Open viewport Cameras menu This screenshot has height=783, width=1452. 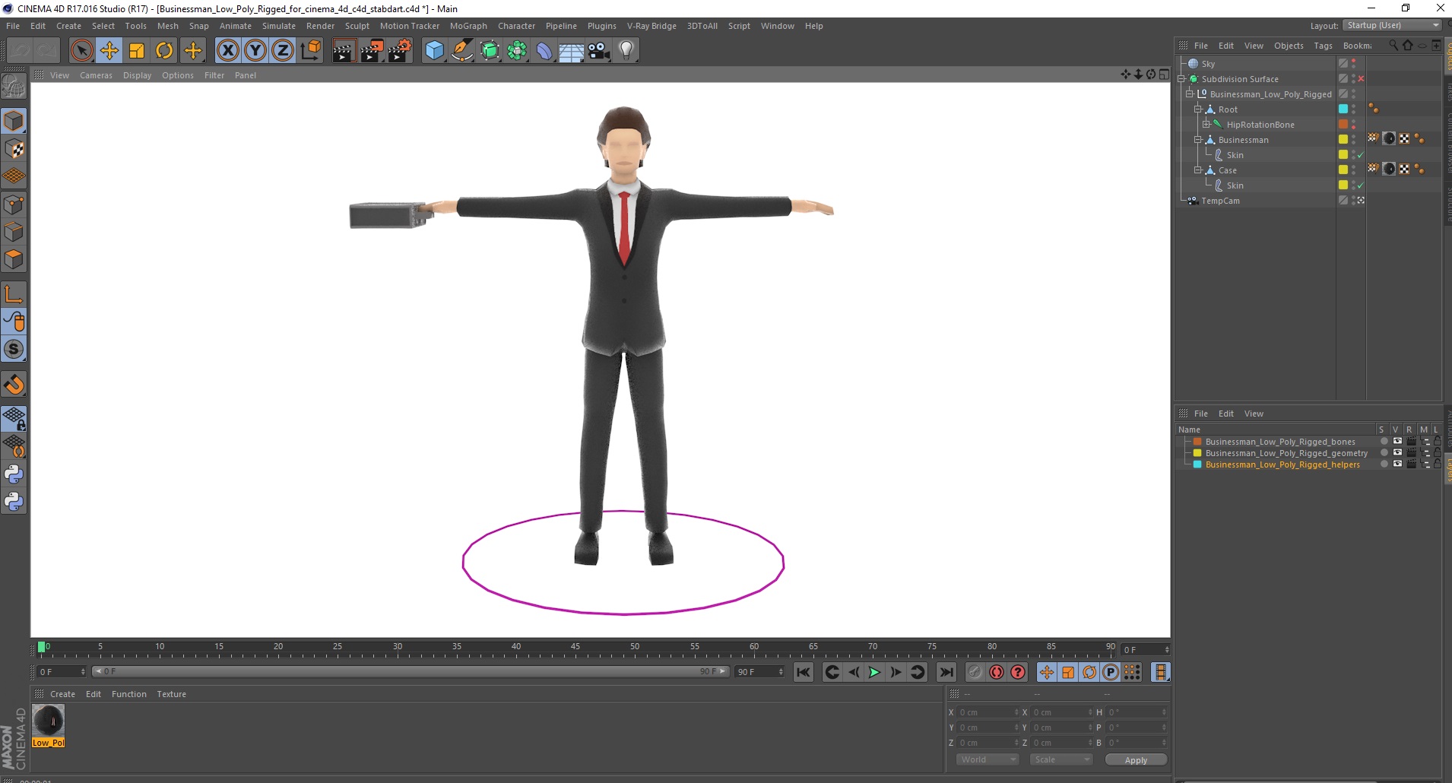[x=96, y=75]
